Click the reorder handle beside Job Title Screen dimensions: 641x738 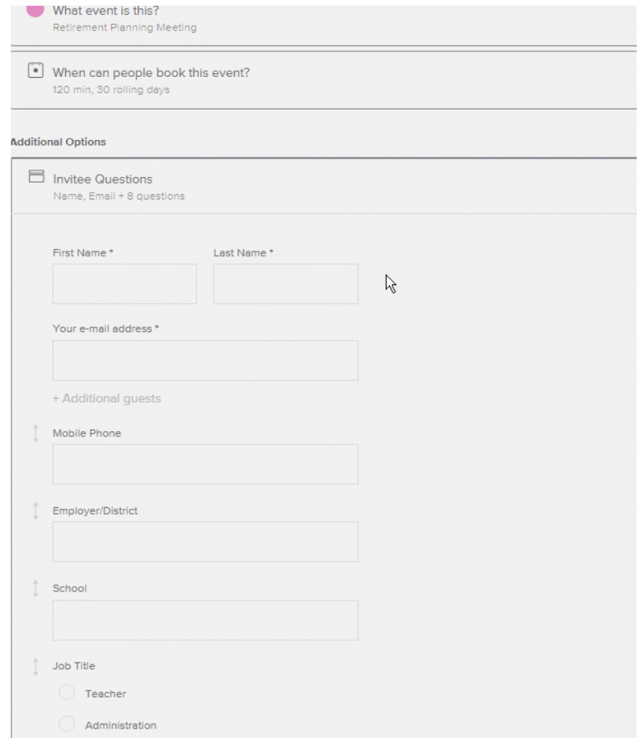(36, 666)
